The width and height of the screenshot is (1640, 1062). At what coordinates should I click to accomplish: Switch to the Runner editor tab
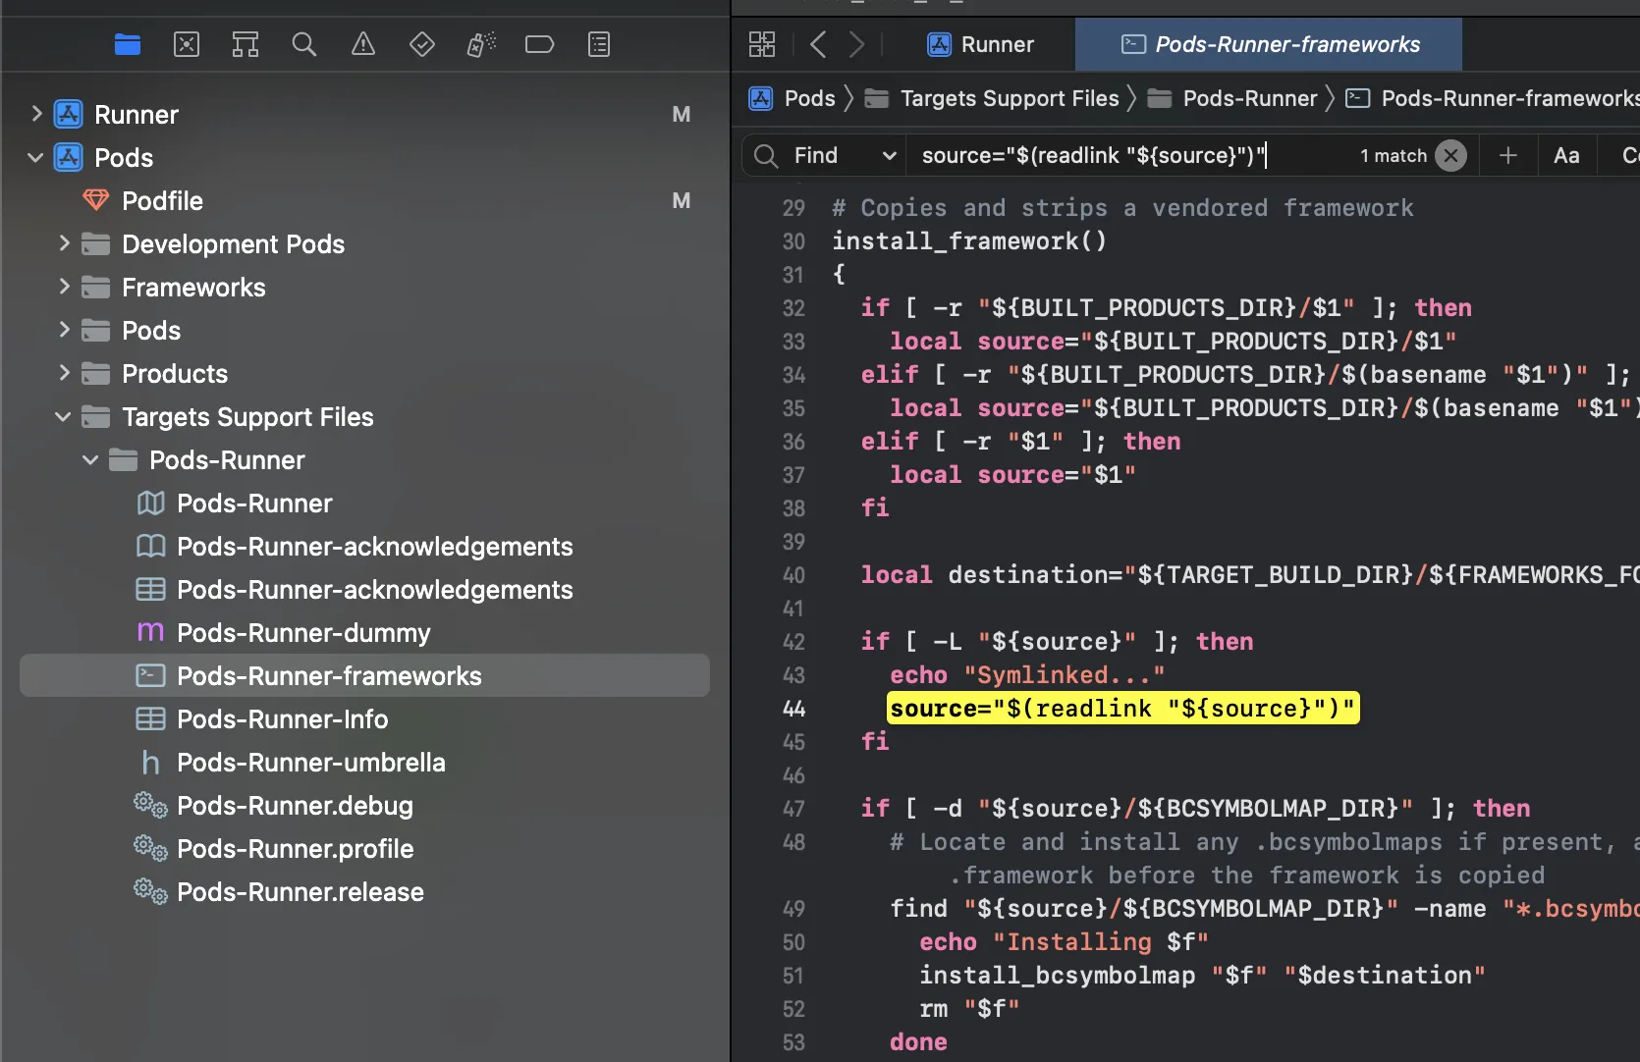tap(980, 44)
